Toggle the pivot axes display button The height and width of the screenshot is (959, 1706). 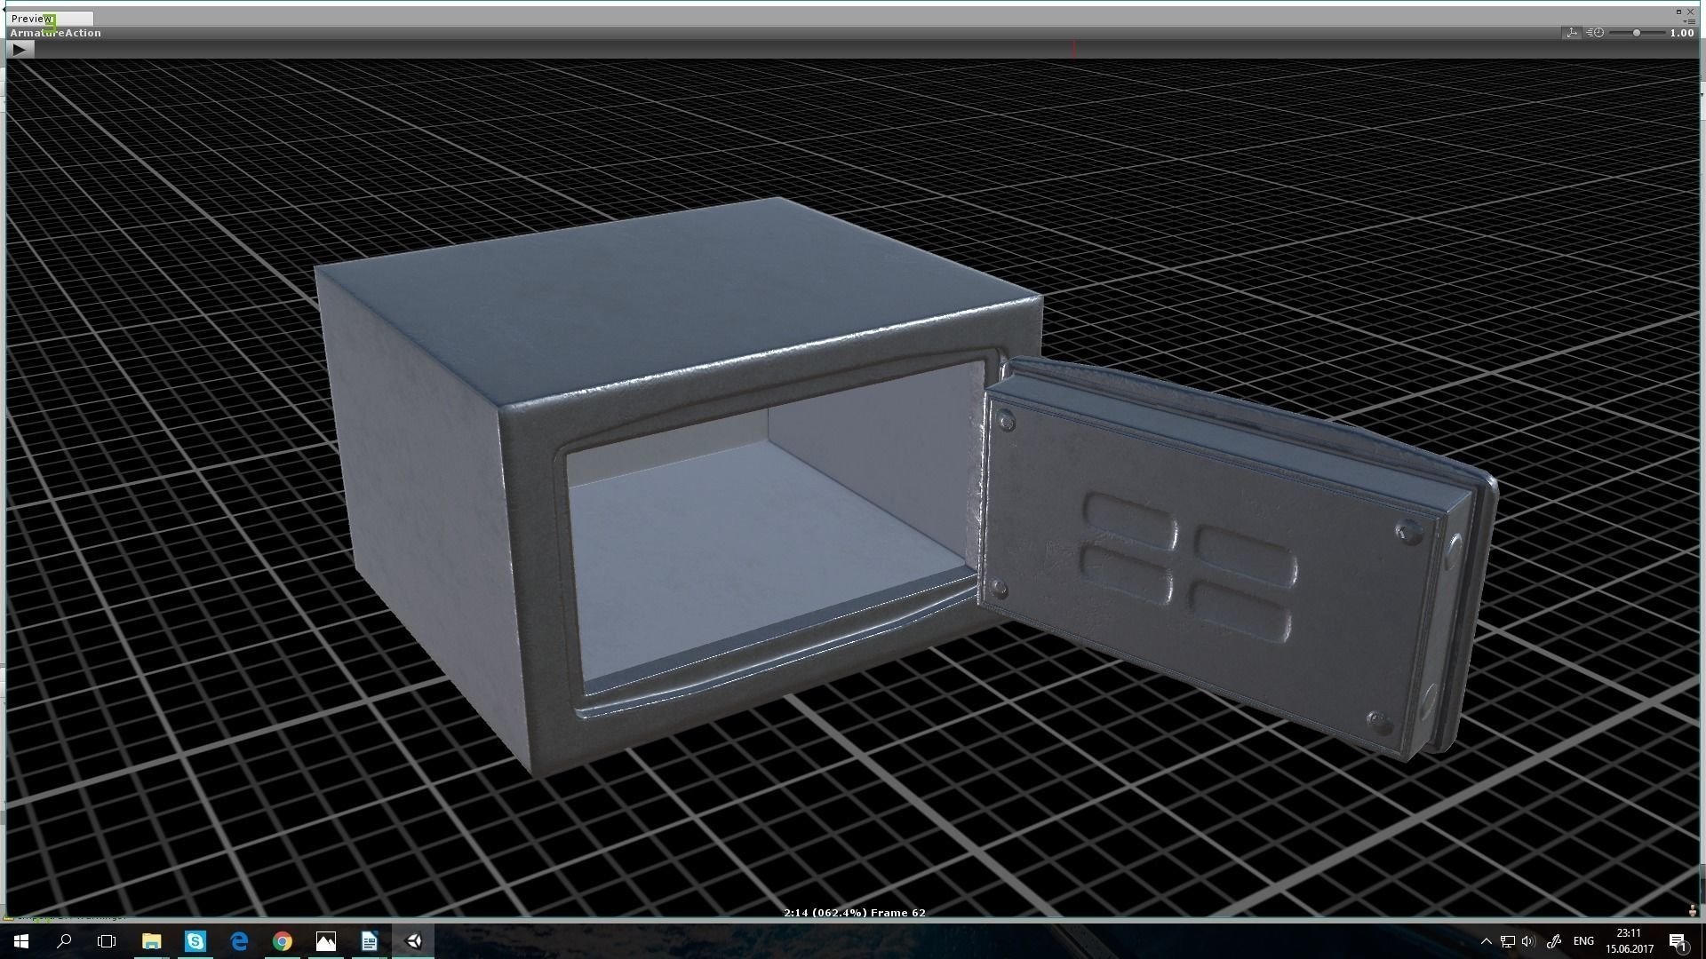tap(1572, 33)
